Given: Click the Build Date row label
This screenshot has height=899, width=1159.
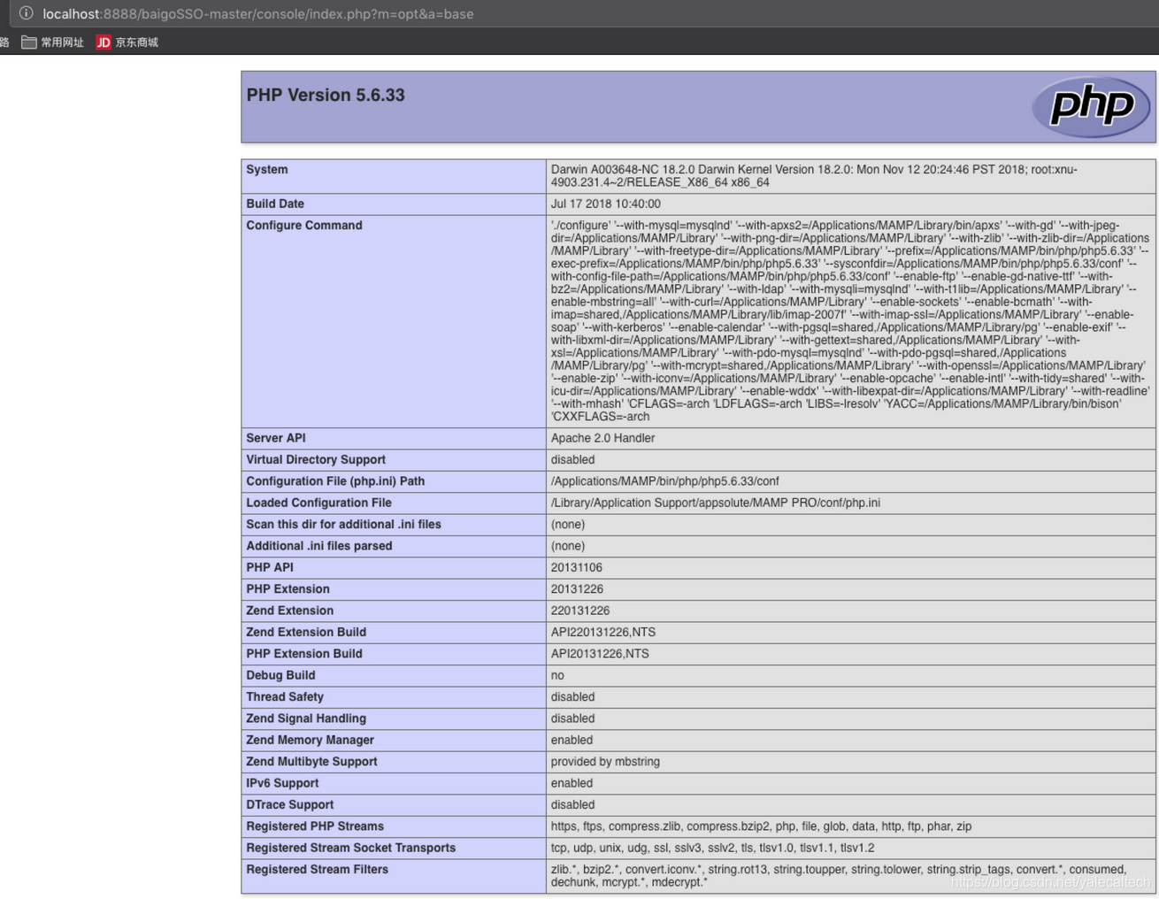Looking at the screenshot, I should [x=275, y=204].
